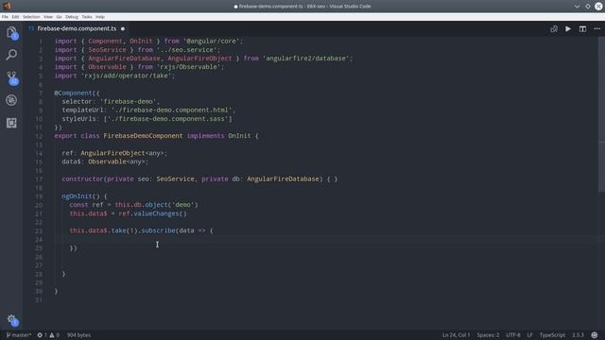Open the Tasks menu
The height and width of the screenshot is (340, 605).
click(87, 17)
